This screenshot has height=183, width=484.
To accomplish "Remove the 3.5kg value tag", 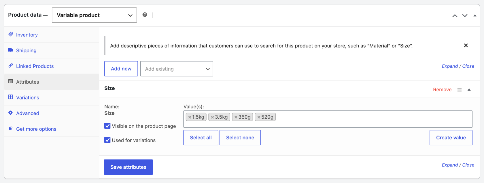I will tap(212, 117).
